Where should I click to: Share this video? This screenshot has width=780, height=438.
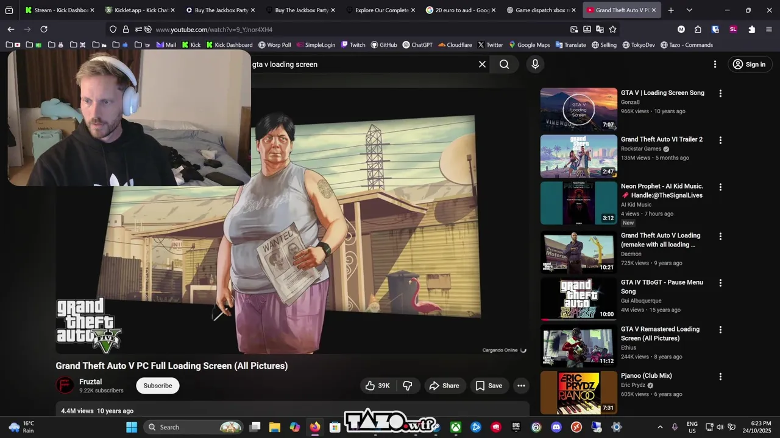point(444,386)
